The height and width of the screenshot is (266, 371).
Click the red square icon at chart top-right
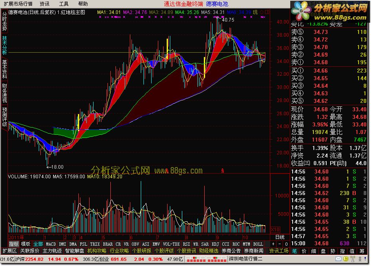click(x=267, y=12)
